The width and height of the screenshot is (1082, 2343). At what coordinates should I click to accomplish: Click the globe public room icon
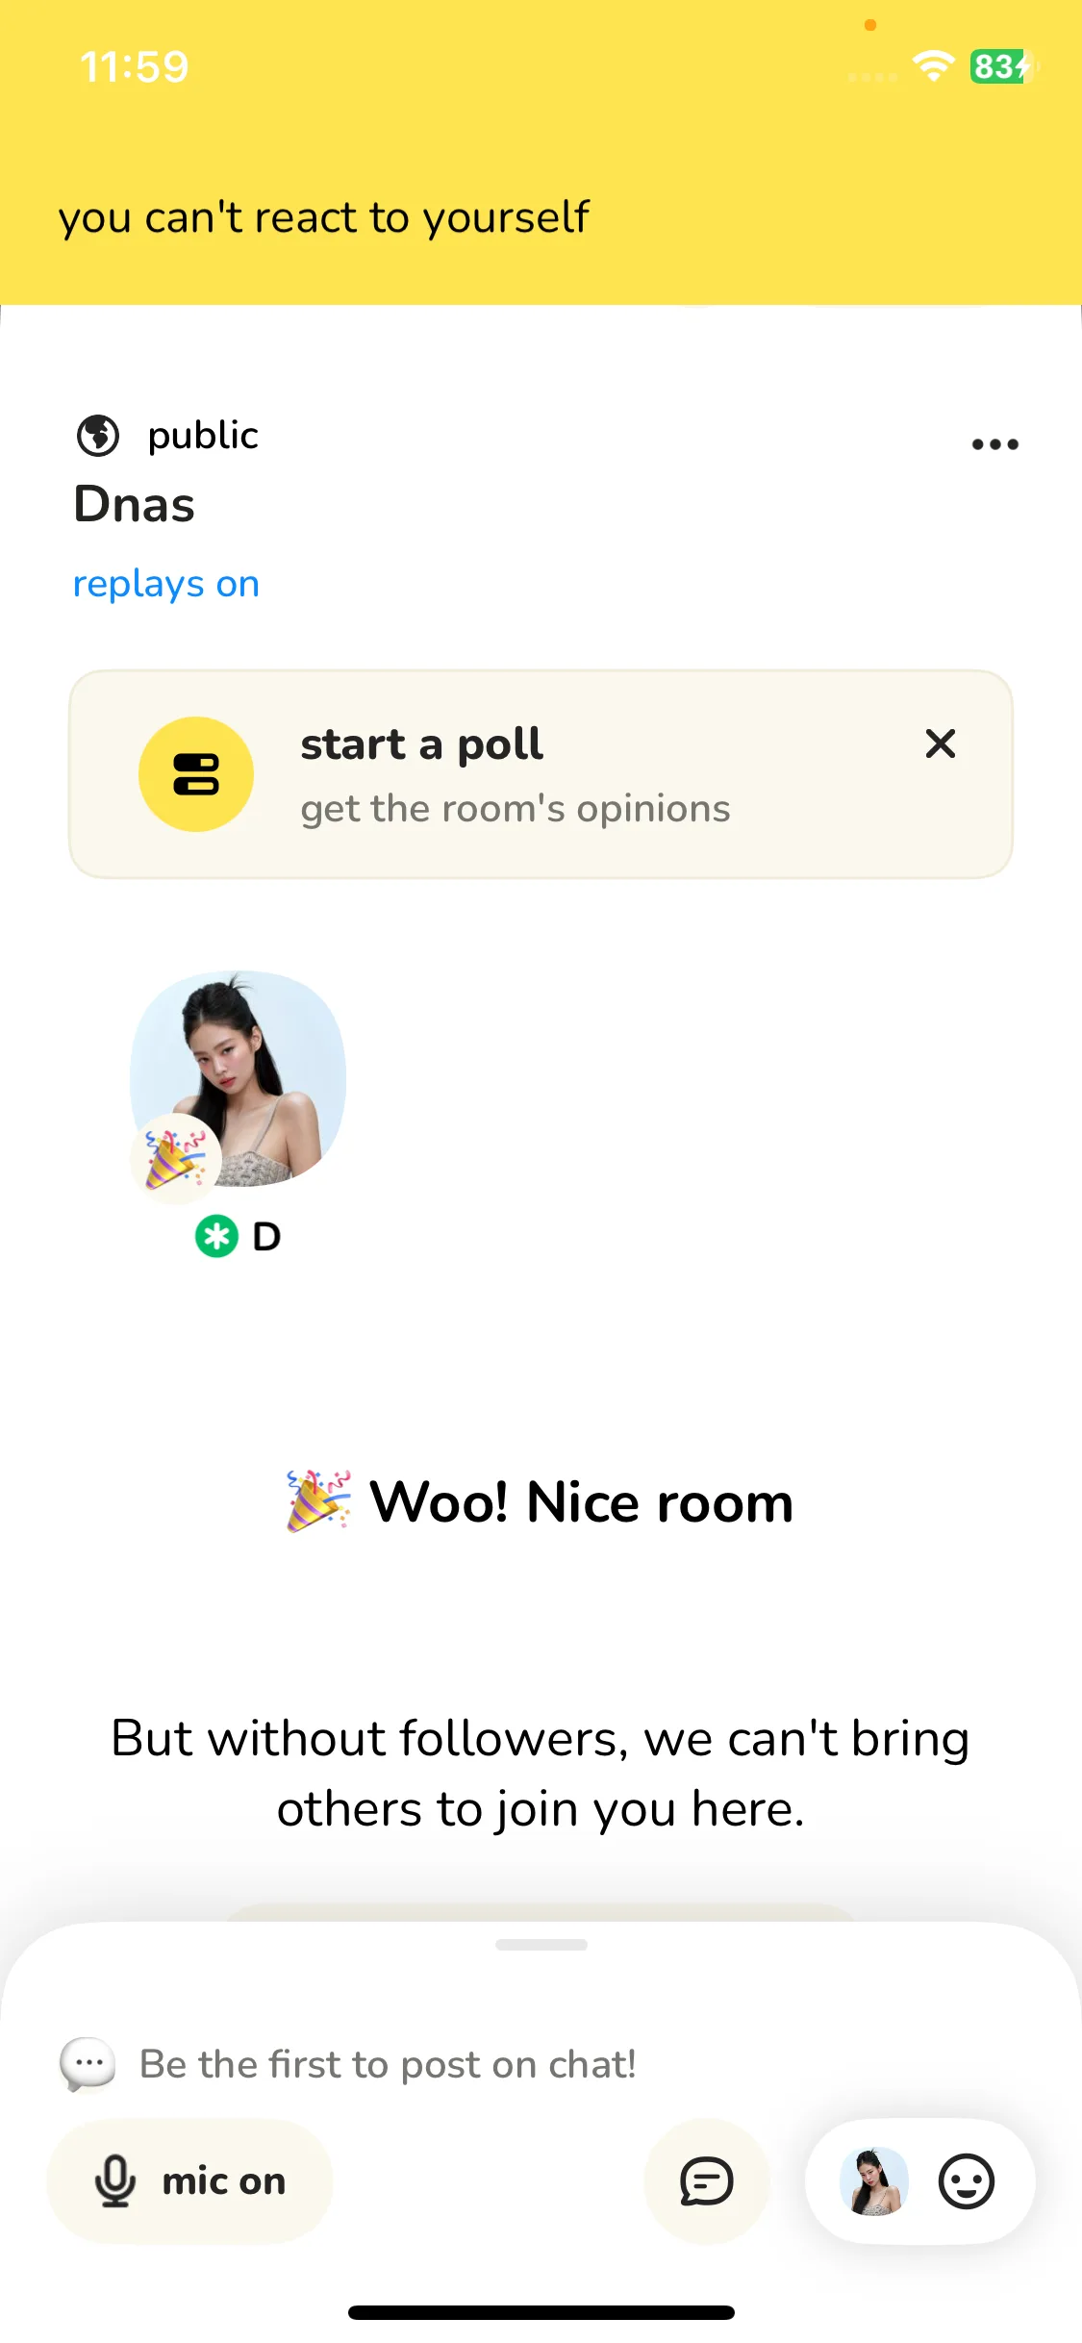98,436
